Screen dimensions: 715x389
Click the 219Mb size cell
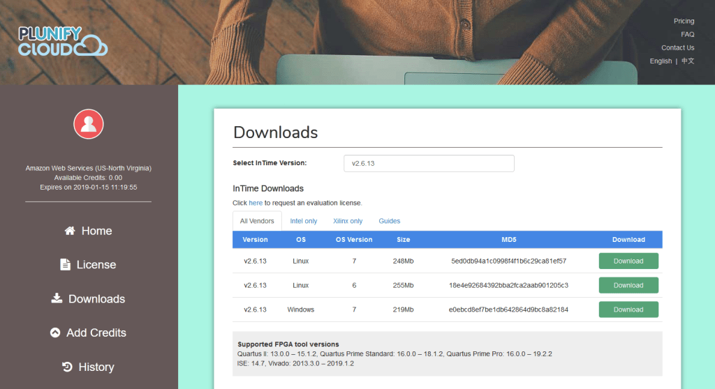[403, 310]
